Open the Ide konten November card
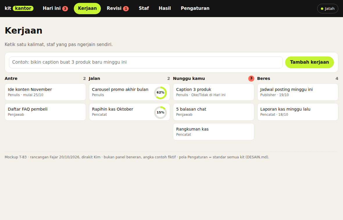 45,92
